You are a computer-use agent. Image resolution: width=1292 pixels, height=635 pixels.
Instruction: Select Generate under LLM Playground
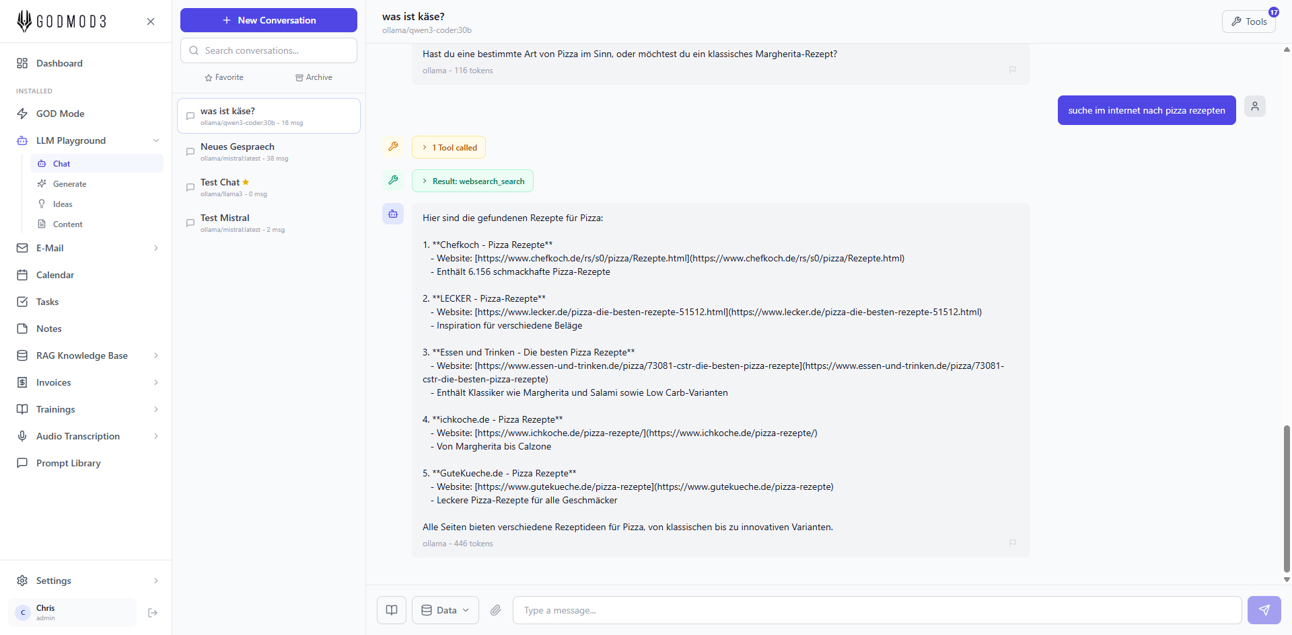pyautogui.click(x=69, y=184)
